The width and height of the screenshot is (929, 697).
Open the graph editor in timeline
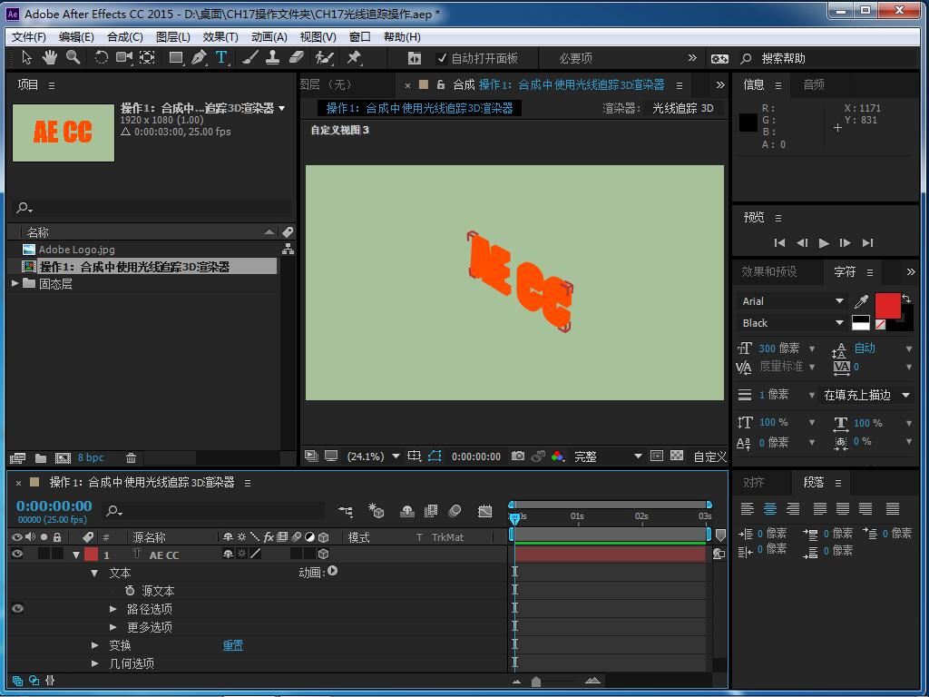[x=485, y=511]
